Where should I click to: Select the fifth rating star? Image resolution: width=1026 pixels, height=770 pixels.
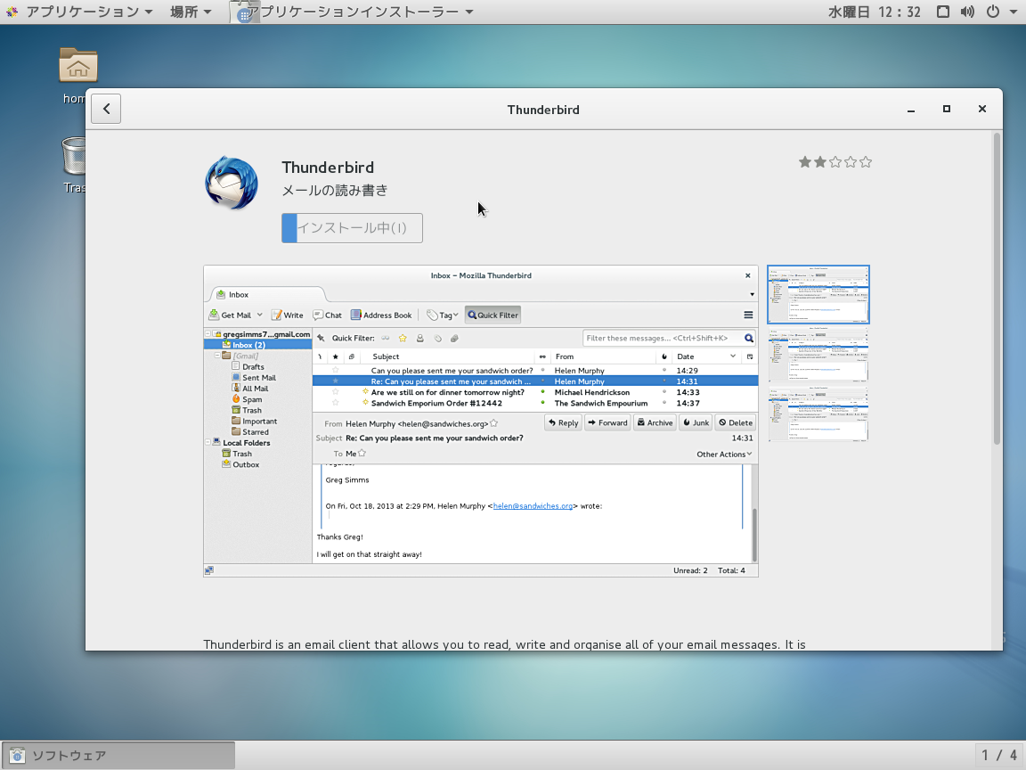[866, 161]
